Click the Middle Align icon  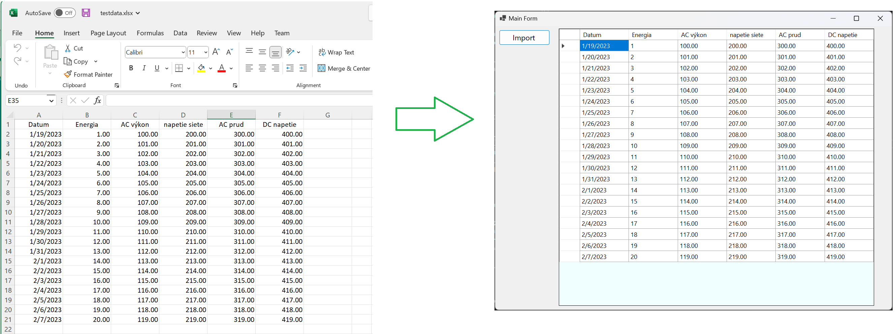(x=262, y=52)
